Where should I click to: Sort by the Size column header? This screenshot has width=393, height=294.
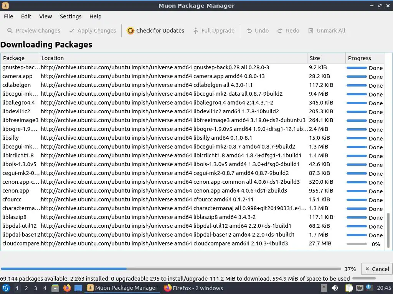tap(326, 58)
